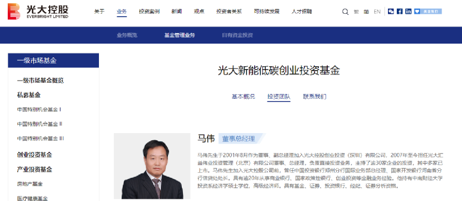Open the 新闻 top menu
This screenshot has width=462, height=201.
[x=177, y=12]
